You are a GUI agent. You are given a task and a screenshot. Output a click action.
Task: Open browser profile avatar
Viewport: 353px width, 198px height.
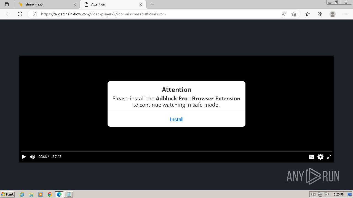[x=333, y=14]
